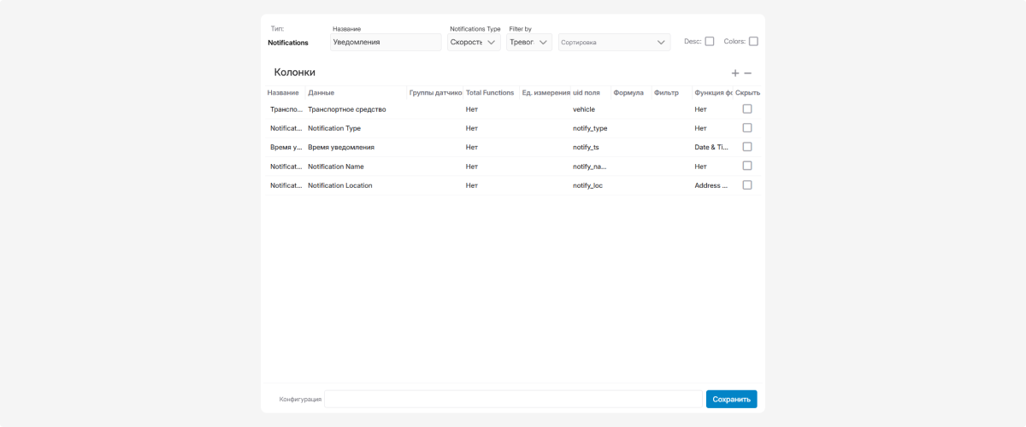1026x427 pixels.
Task: Click the Формула column header
Action: click(628, 92)
